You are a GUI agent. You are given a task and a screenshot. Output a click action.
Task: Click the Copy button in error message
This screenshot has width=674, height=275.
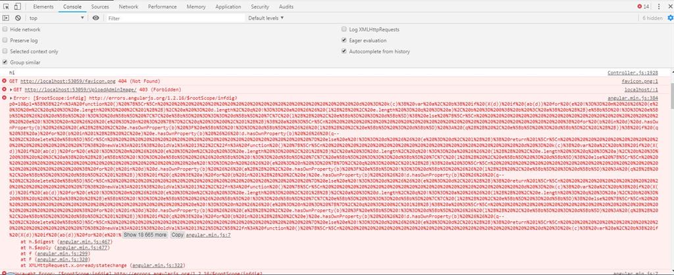178,235
